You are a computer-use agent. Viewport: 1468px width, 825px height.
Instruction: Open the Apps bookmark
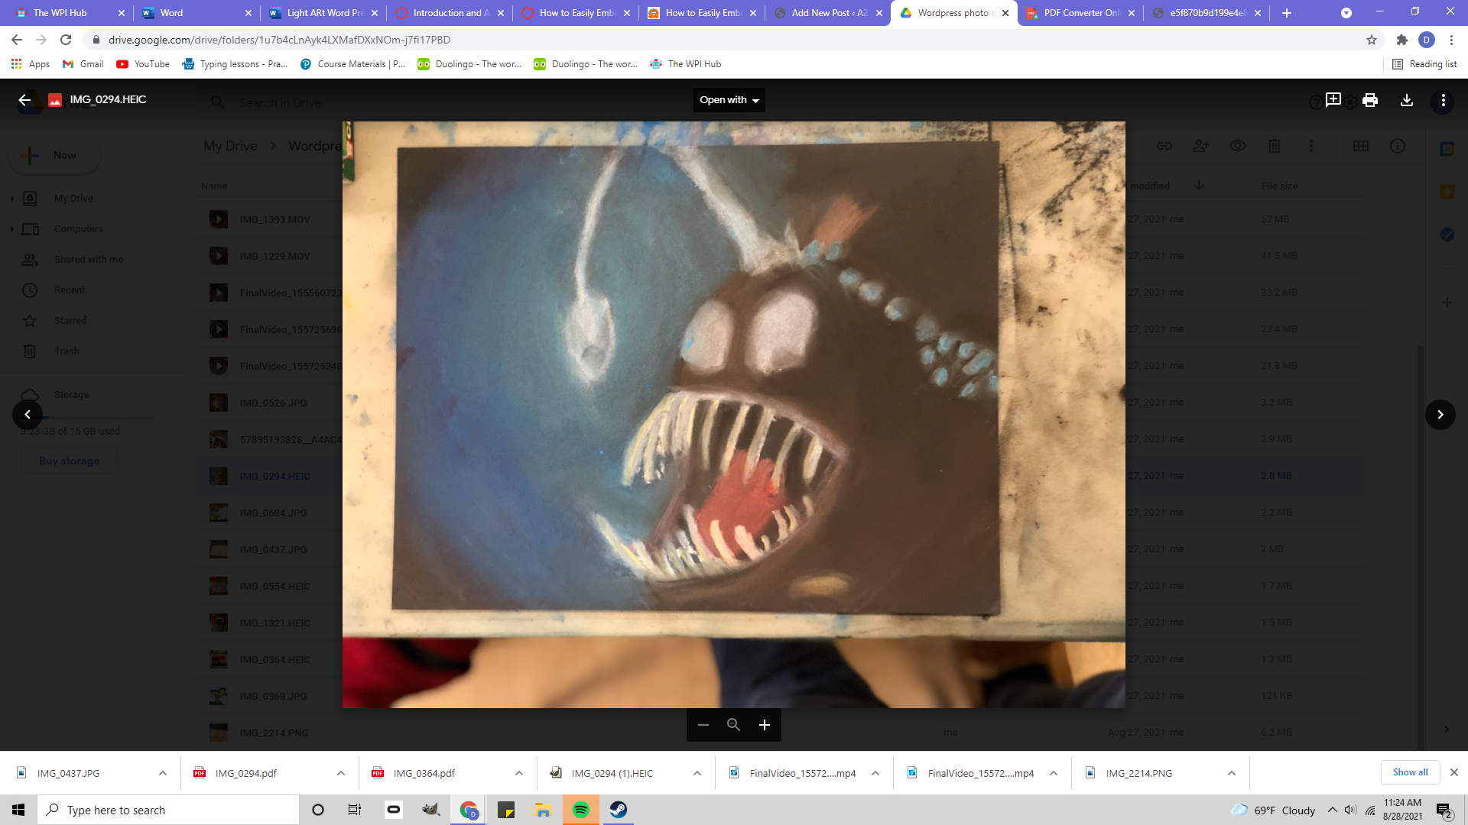tap(31, 64)
